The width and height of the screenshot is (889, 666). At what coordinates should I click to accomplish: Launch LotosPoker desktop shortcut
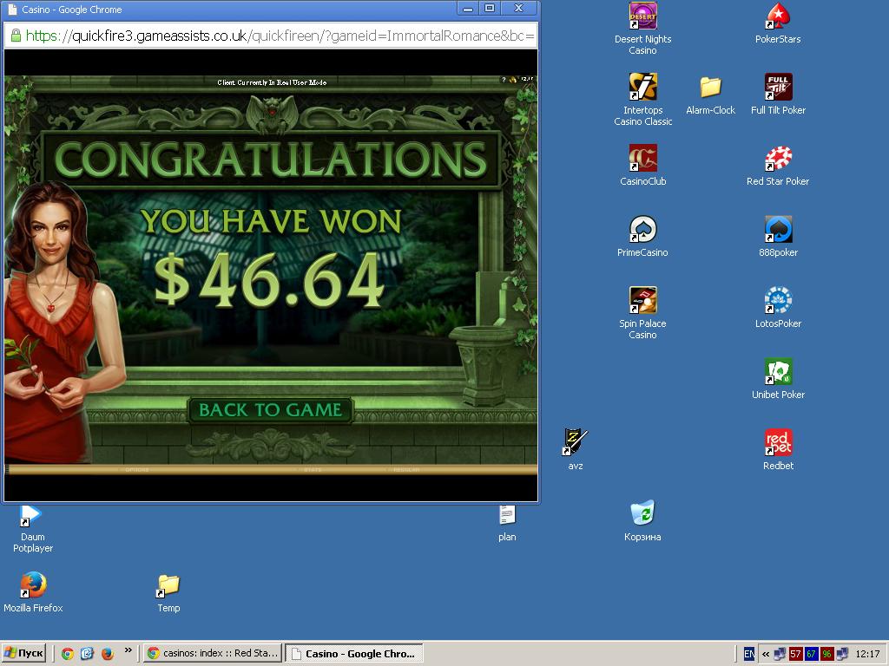pyautogui.click(x=778, y=308)
